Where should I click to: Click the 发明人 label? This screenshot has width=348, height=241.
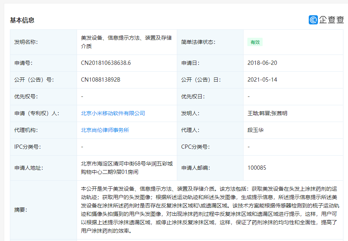click(190, 113)
